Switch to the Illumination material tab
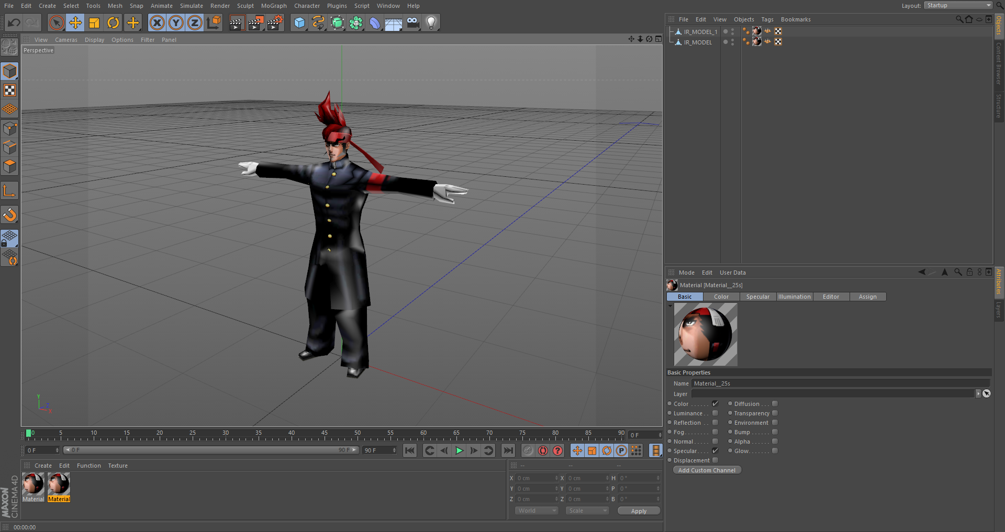The height and width of the screenshot is (532, 1005). 794,297
